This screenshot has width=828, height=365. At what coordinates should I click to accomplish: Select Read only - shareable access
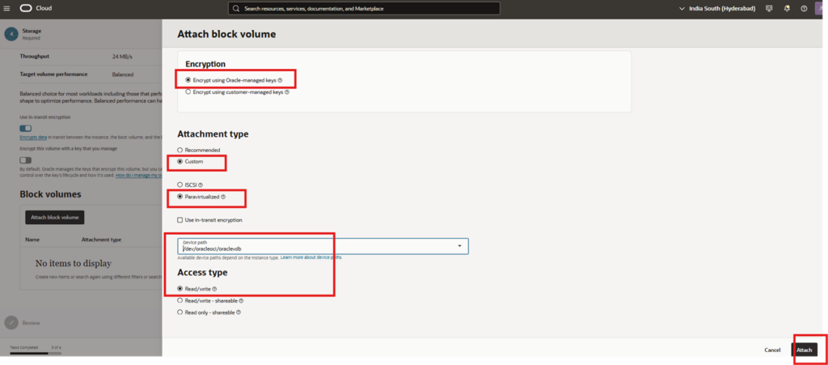180,312
